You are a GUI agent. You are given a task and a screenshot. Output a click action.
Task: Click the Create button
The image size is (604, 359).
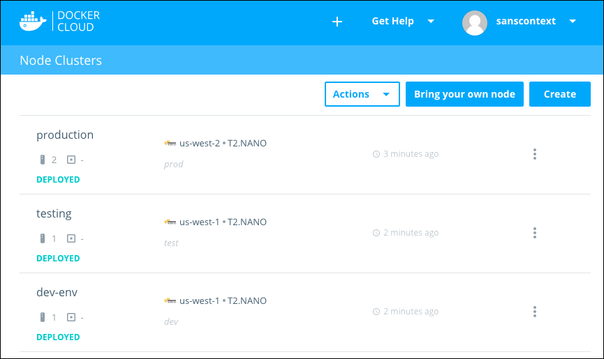pos(559,94)
